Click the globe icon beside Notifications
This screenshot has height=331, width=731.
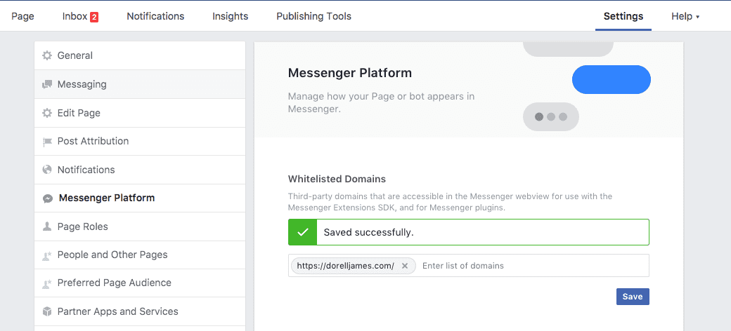47,170
